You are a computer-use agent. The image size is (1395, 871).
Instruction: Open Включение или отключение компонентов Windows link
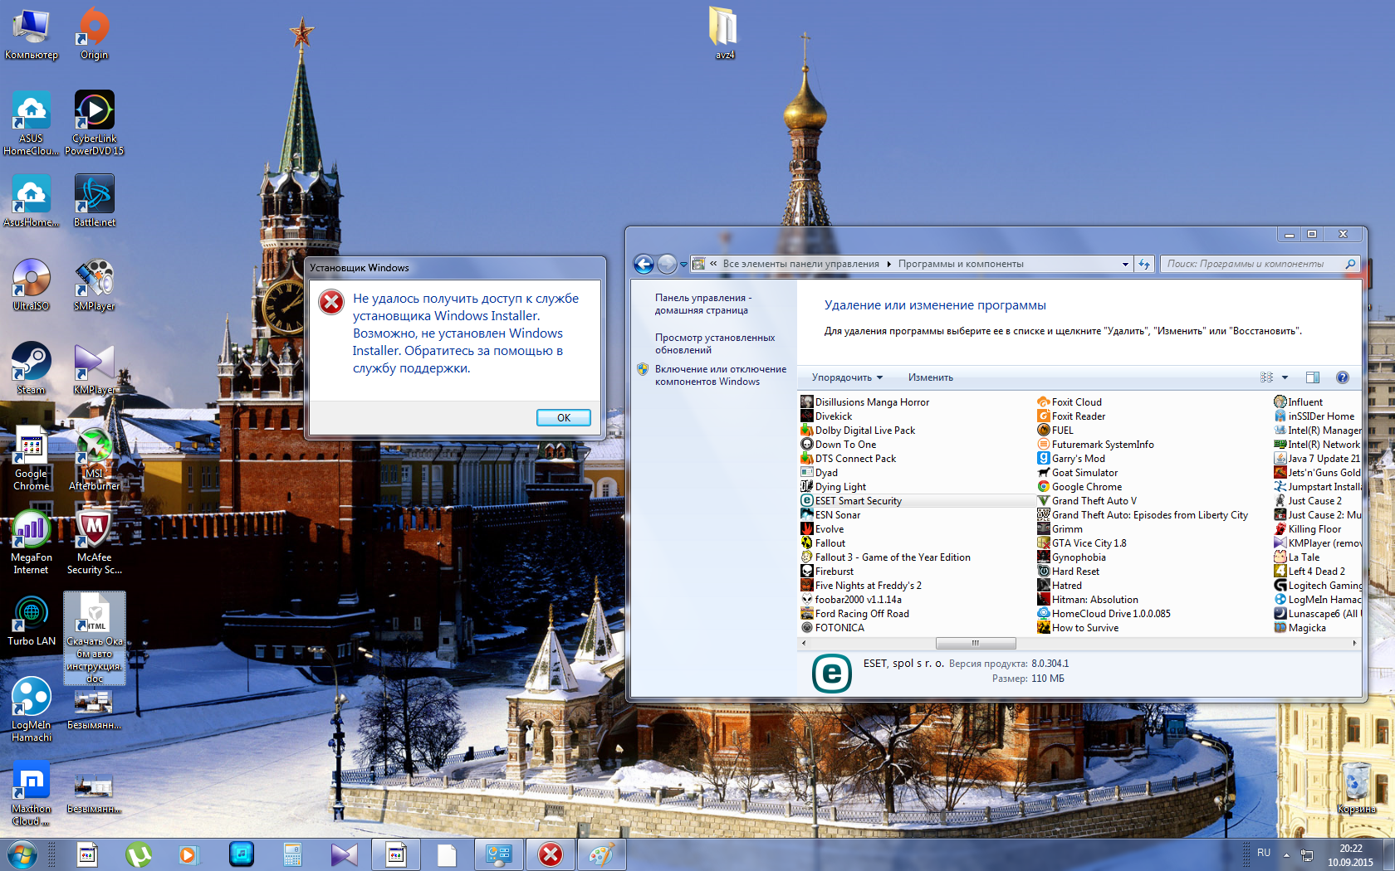tap(720, 375)
